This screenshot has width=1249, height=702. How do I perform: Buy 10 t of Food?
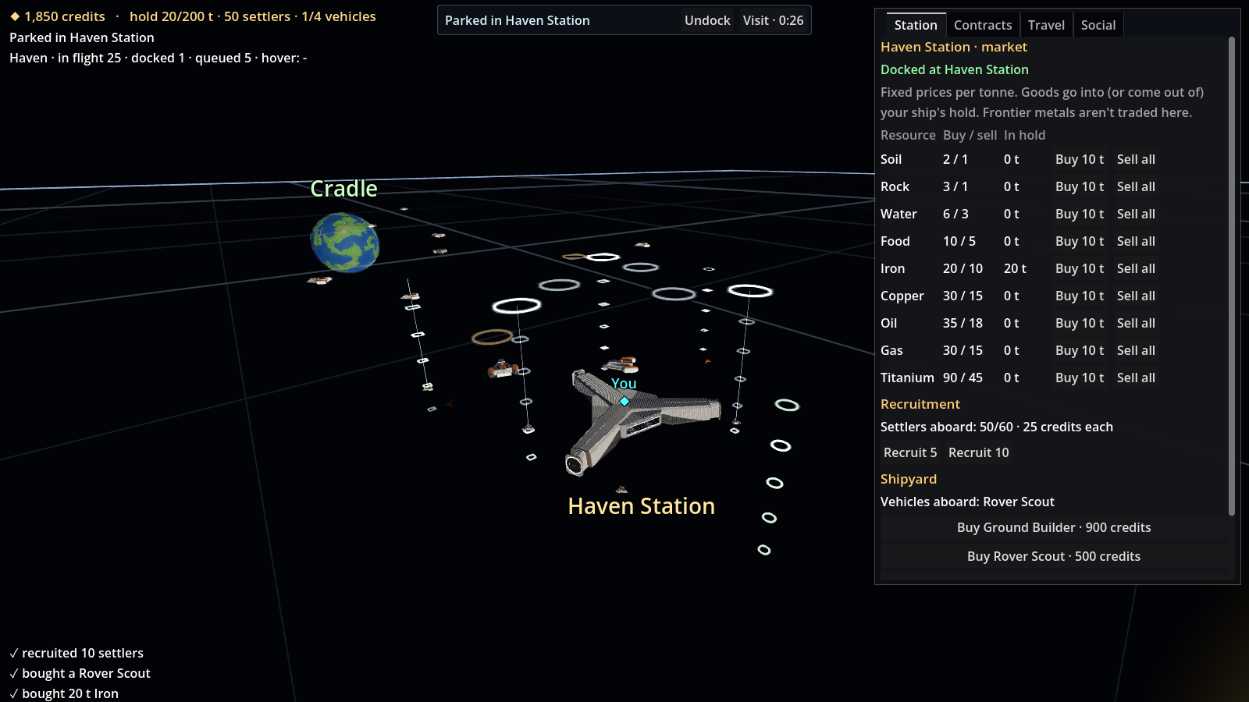coord(1080,241)
